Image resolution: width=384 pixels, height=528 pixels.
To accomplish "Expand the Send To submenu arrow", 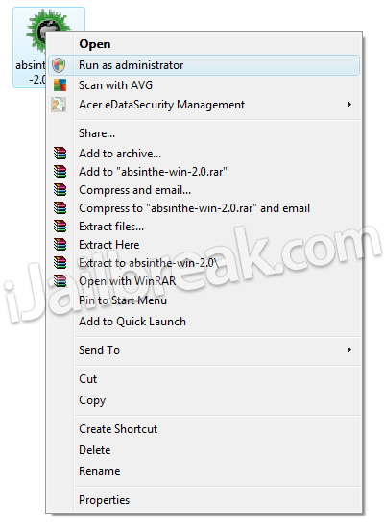I will click(349, 350).
